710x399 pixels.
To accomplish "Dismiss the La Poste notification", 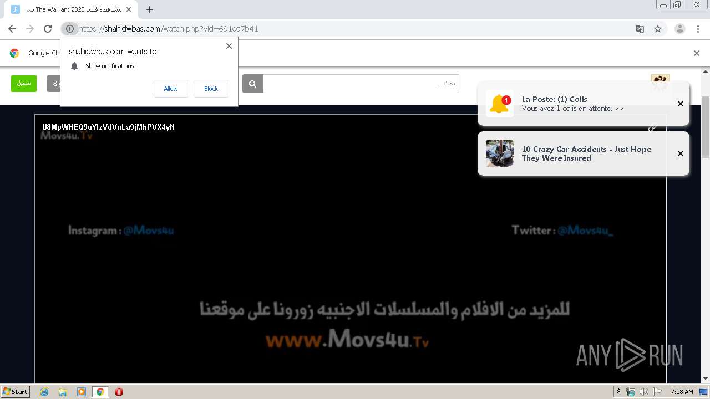I will coord(681,104).
